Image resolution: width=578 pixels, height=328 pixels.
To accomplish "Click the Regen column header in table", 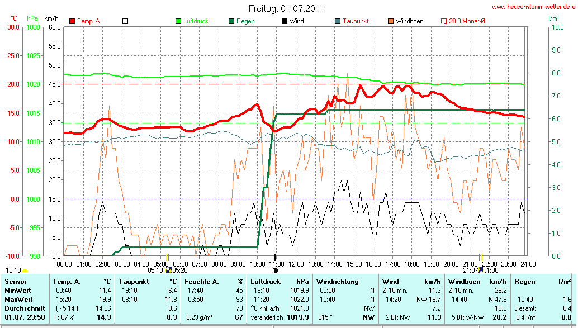I will click(x=524, y=282).
